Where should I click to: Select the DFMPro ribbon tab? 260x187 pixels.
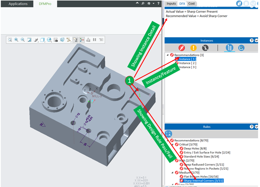pos(45,4)
